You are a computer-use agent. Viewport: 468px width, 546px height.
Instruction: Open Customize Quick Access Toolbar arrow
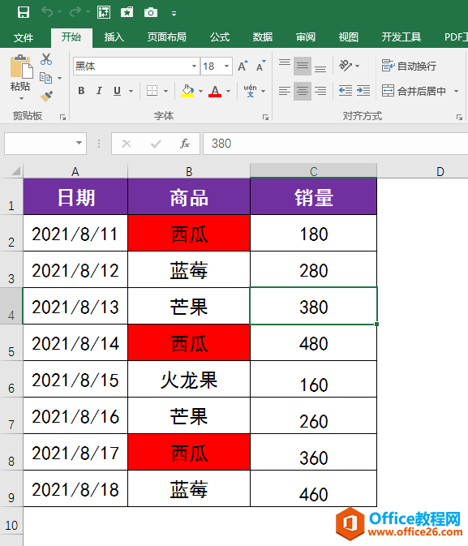click(x=174, y=14)
